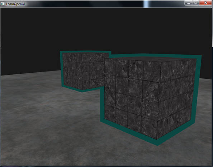Select the small cube's front face
The width and height of the screenshot is (213, 167).
click(x=73, y=70)
